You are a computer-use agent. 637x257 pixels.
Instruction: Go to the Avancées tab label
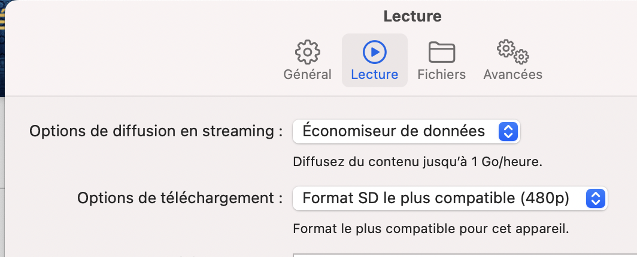coord(512,75)
